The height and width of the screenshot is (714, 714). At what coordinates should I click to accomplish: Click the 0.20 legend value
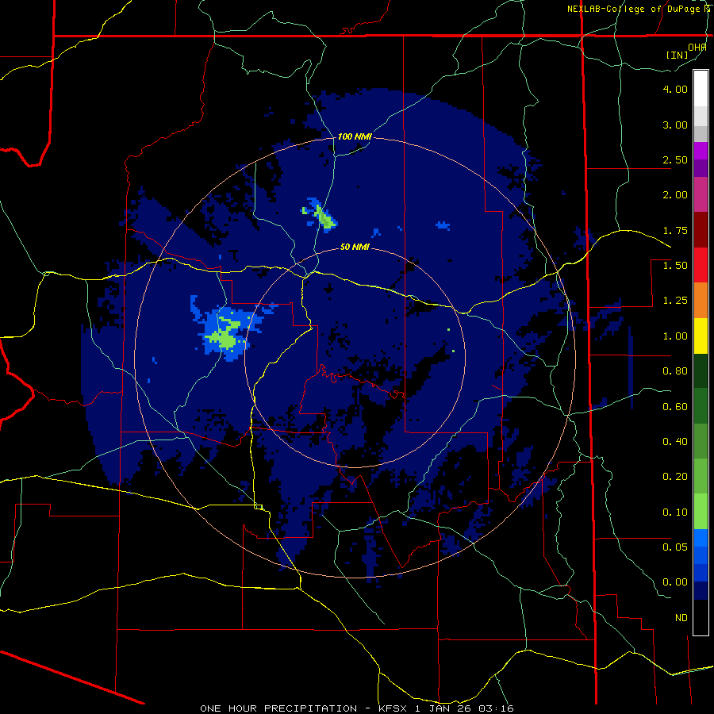[675, 477]
